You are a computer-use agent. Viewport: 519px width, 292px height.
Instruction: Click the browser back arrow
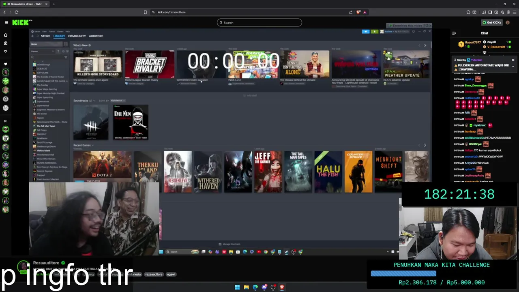tap(4, 12)
